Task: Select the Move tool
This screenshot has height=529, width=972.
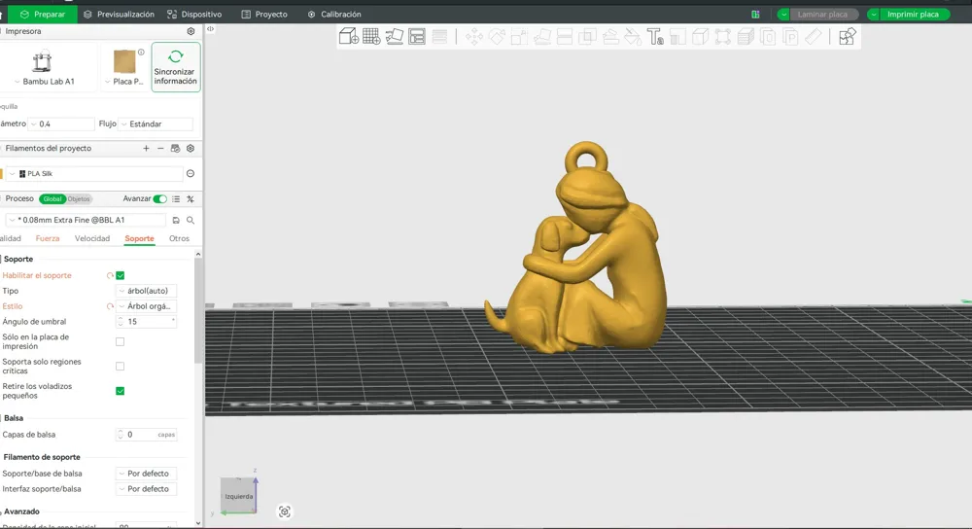Action: click(474, 37)
